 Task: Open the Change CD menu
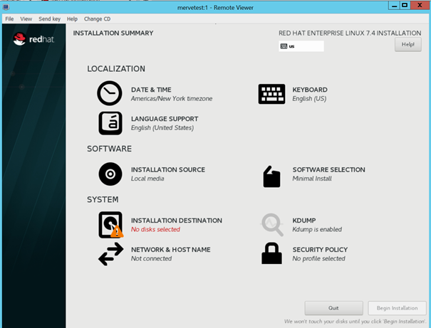coord(98,19)
